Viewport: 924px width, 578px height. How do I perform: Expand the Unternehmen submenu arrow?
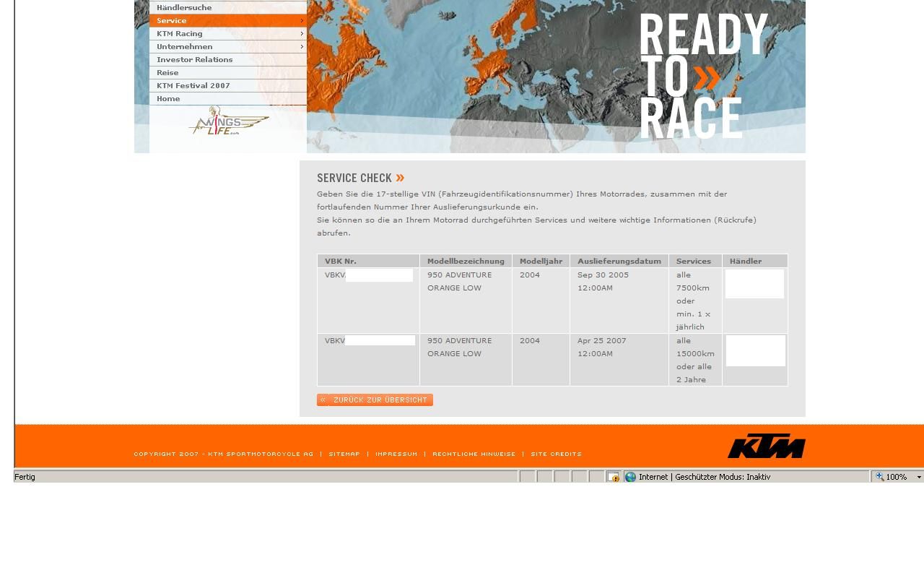pos(302,47)
